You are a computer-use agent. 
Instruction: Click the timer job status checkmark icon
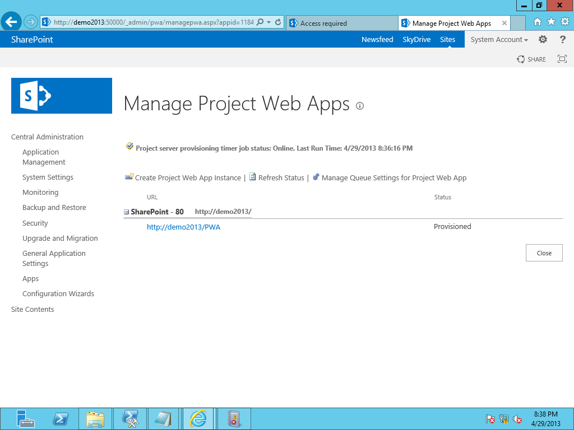(129, 146)
